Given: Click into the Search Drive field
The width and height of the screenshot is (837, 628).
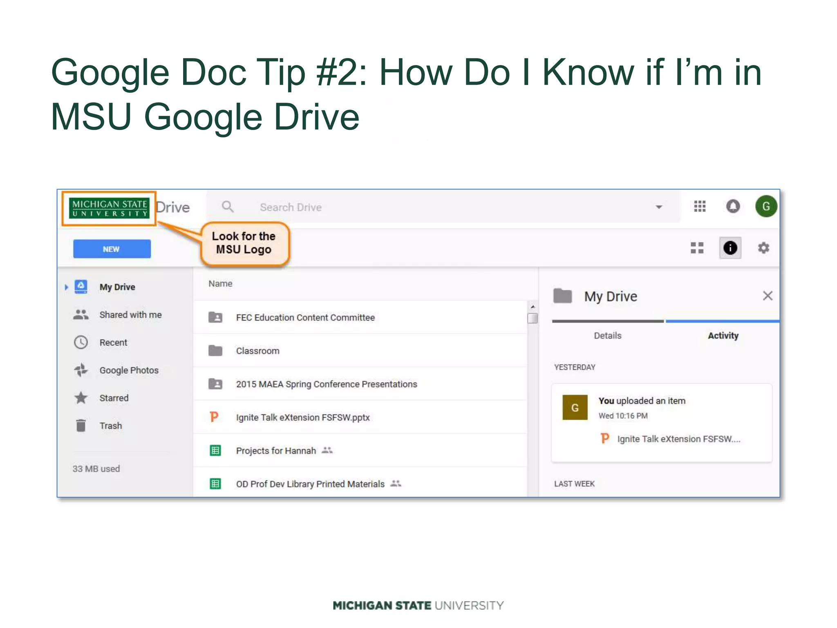Looking at the screenshot, I should pyautogui.click(x=443, y=207).
